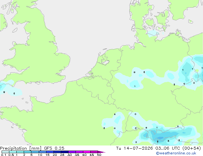Select the 2–5 mm legend color swatch
Image resolution: width=203 pixels, height=156 pixels.
tap(28, 152)
